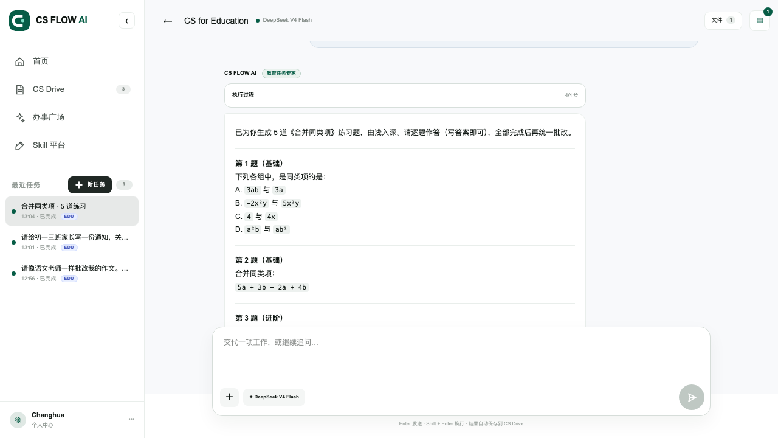Click the CS for Education title
The width and height of the screenshot is (778, 438).
pos(216,21)
